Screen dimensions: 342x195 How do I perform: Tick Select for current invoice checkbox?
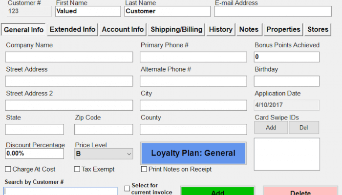(128, 188)
